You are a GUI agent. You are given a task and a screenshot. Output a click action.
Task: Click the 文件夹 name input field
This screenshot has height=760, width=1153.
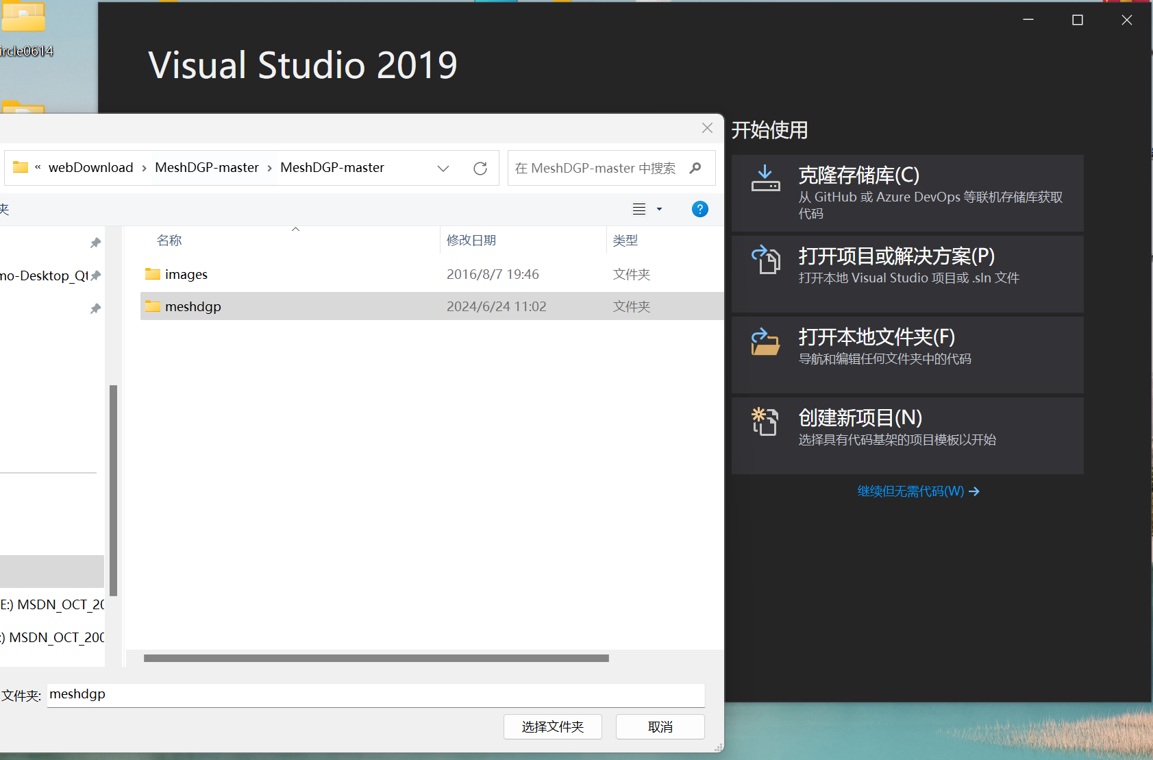[375, 695]
